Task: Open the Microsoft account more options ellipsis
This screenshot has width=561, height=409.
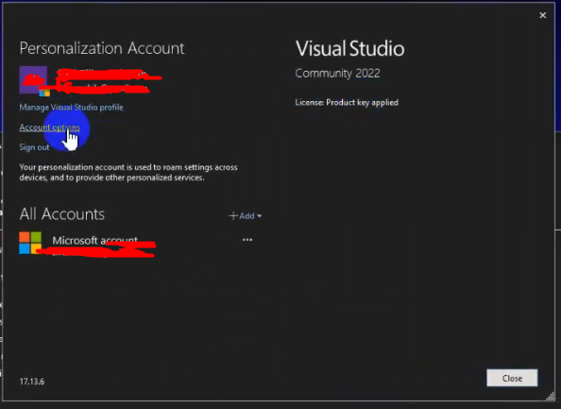Action: point(247,240)
